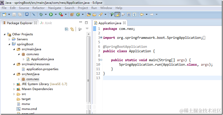Click the Open Type toolbar icon
The height and width of the screenshot is (115, 223).
click(x=89, y=14)
